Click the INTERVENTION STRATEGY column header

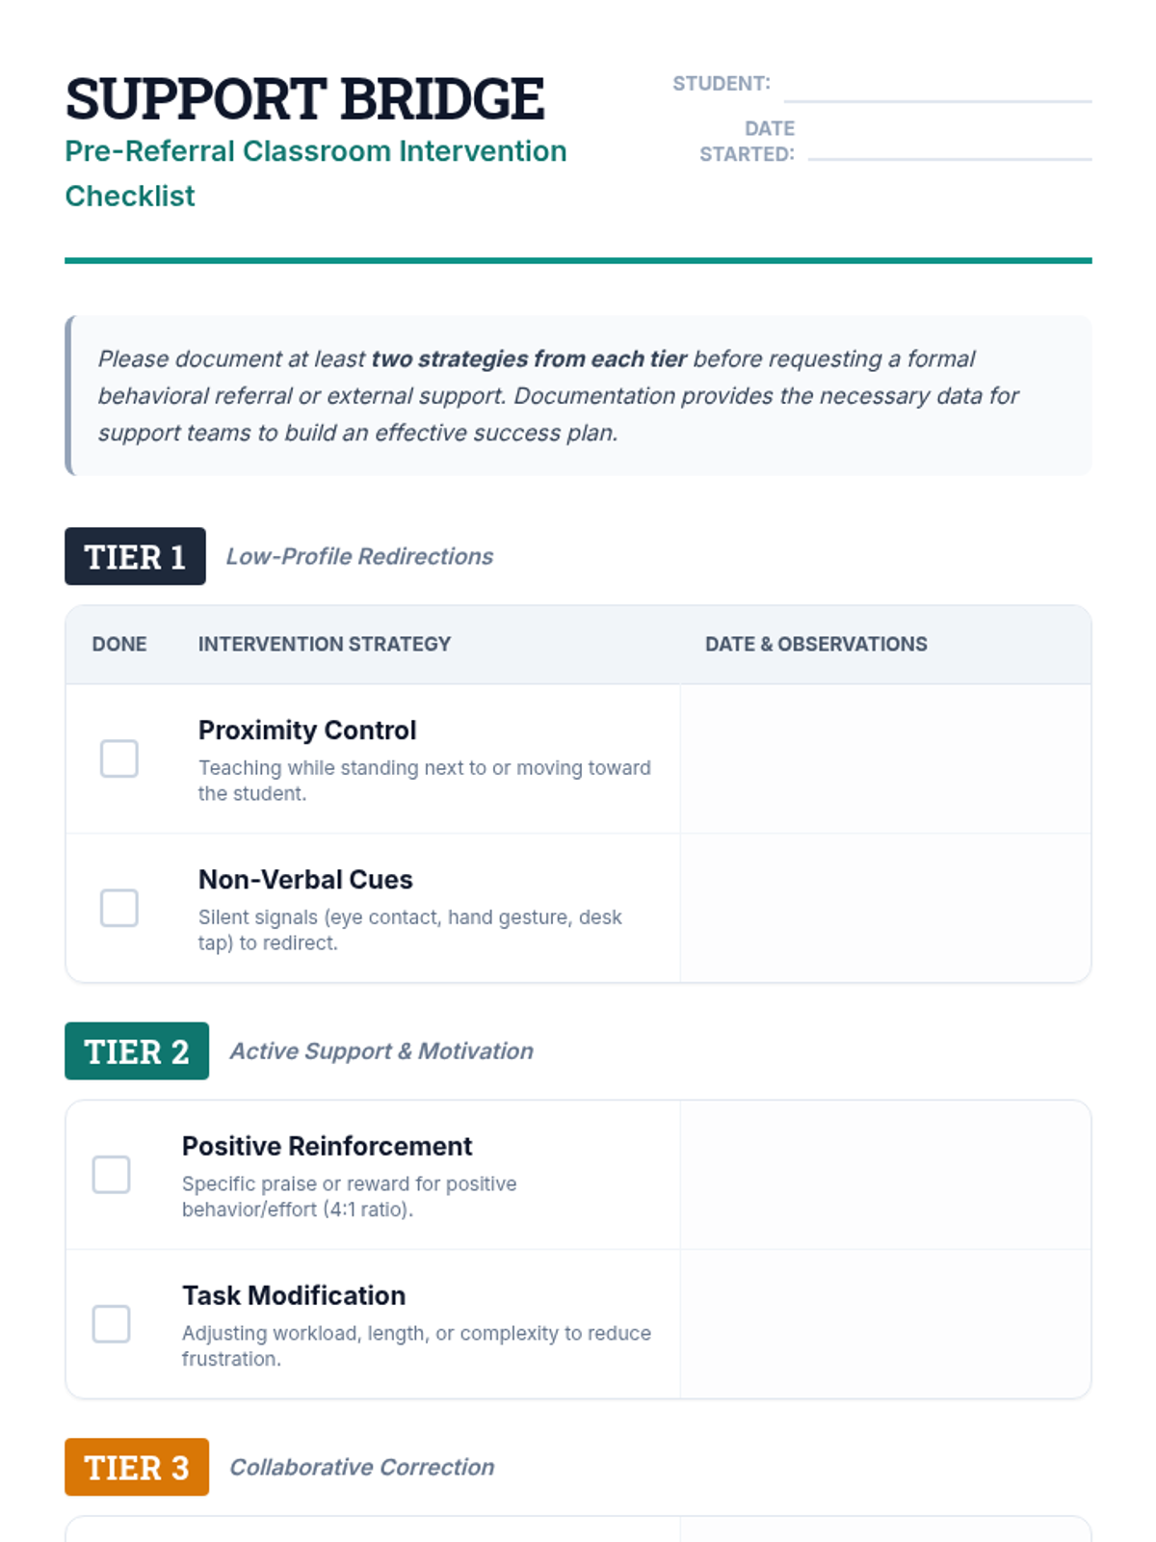click(325, 644)
